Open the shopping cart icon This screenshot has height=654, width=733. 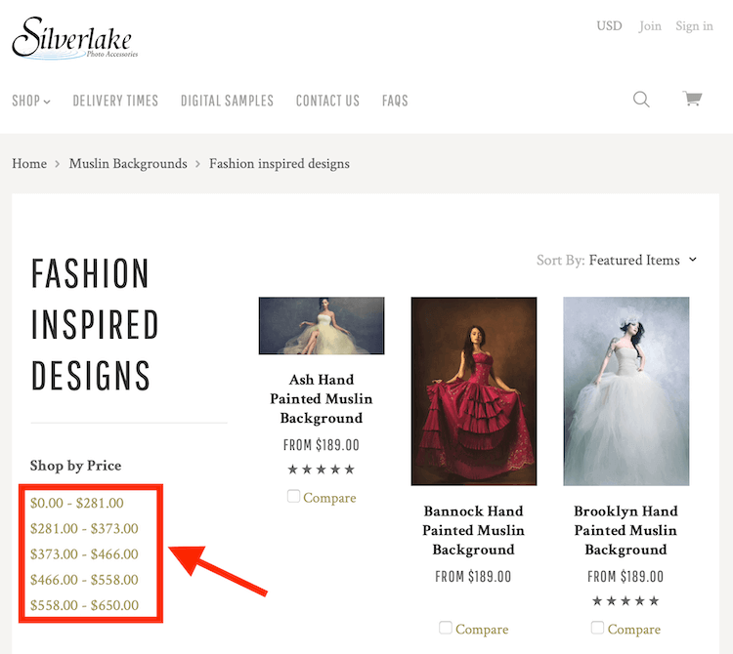tap(692, 100)
